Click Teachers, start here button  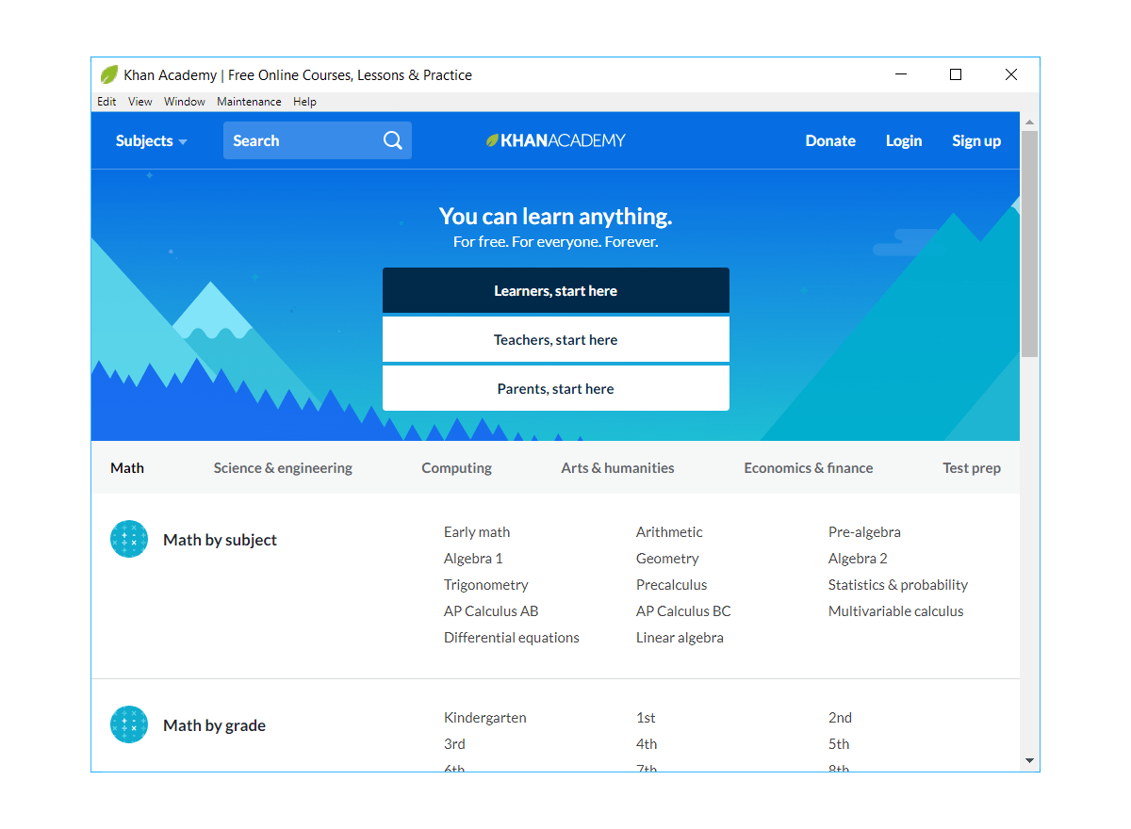tap(556, 339)
